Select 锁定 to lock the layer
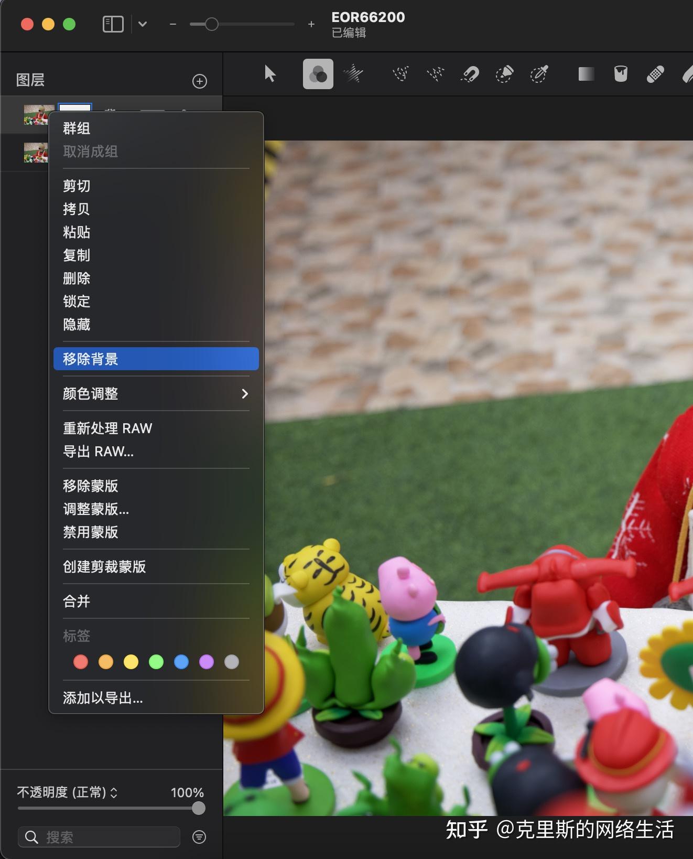The image size is (693, 859). click(x=156, y=302)
